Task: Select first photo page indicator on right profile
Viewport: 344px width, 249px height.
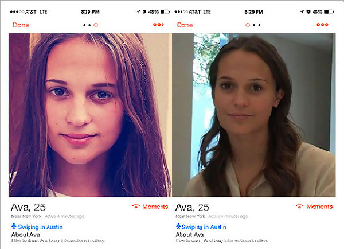Action: (248, 25)
